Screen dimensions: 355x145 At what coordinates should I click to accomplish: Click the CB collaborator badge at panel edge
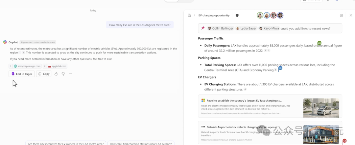[x=344, y=141]
